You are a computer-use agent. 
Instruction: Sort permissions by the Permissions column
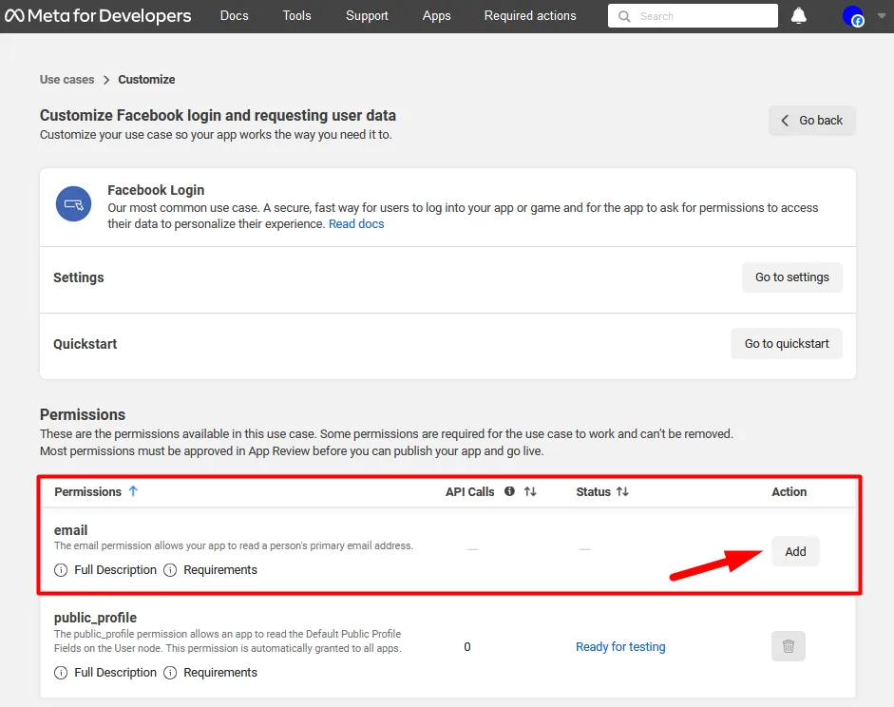click(131, 491)
